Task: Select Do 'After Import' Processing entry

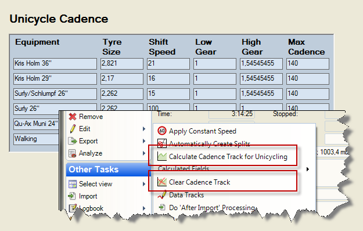Action: [212, 207]
